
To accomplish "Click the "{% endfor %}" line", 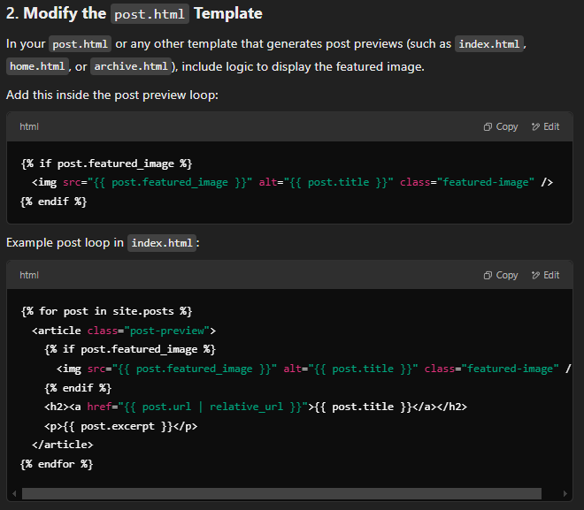I will pos(57,464).
